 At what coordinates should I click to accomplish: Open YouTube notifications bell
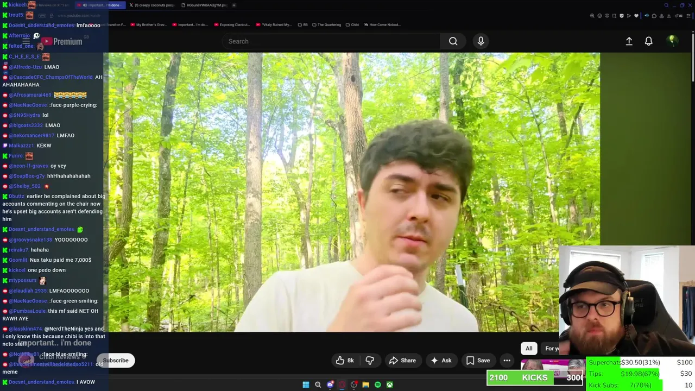[x=648, y=41]
